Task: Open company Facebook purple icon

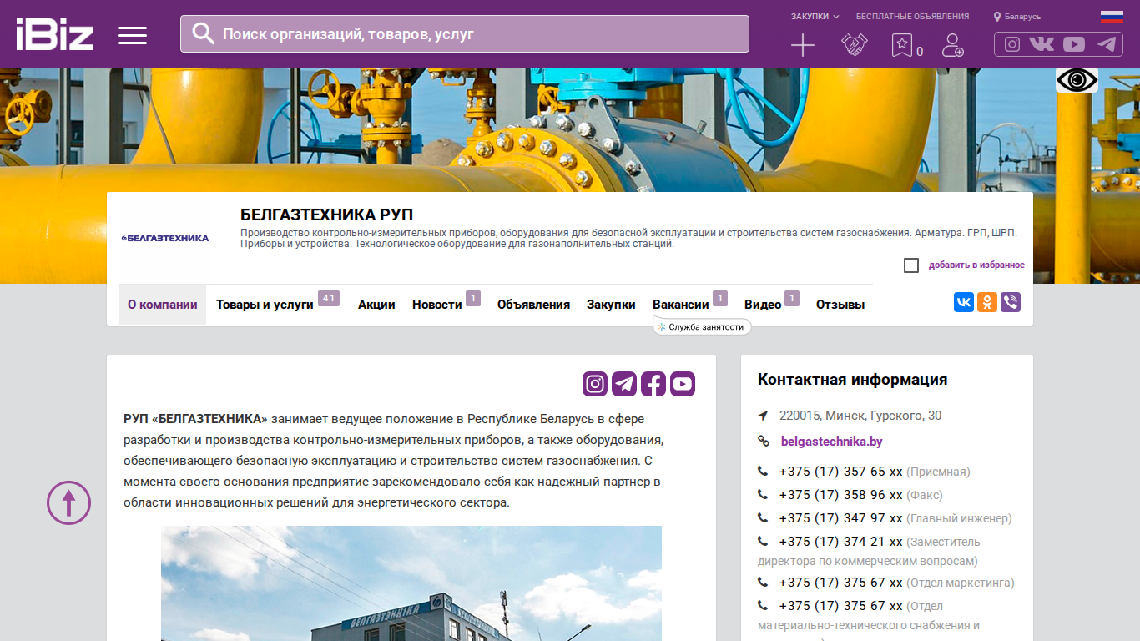Action: coord(653,384)
